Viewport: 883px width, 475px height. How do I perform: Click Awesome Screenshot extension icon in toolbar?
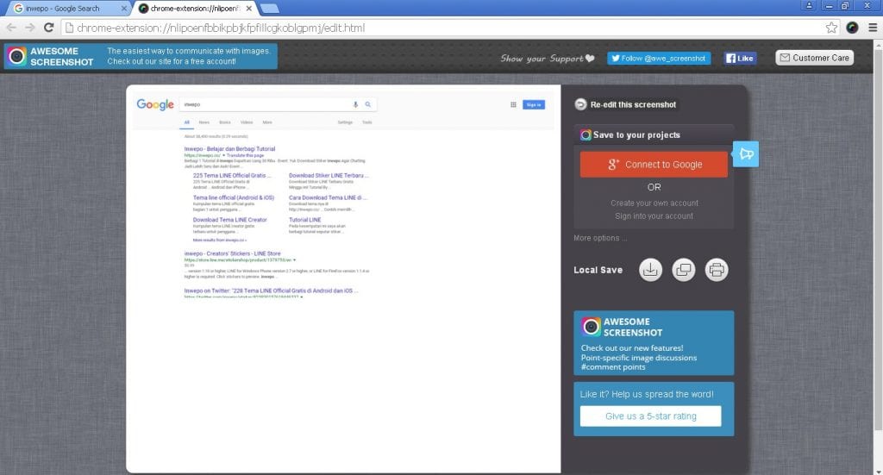[852, 28]
